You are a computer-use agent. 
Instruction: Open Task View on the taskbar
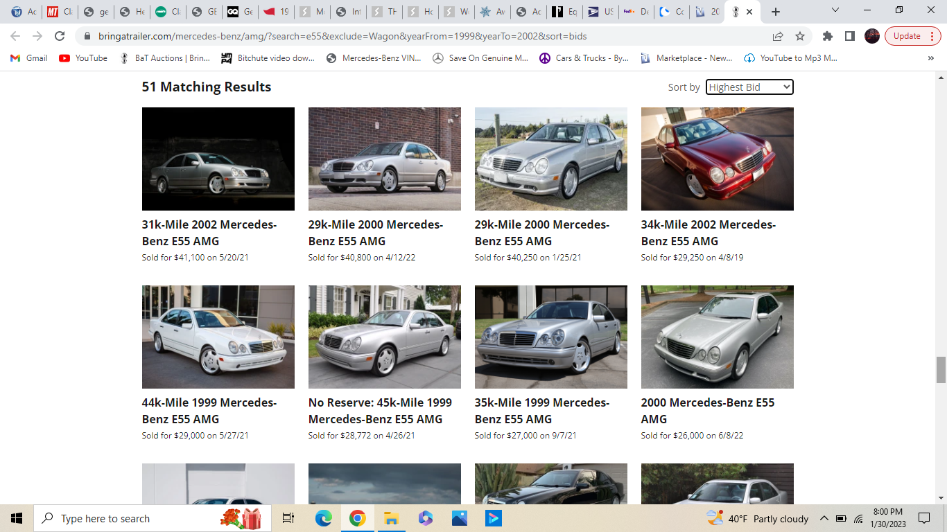click(288, 518)
